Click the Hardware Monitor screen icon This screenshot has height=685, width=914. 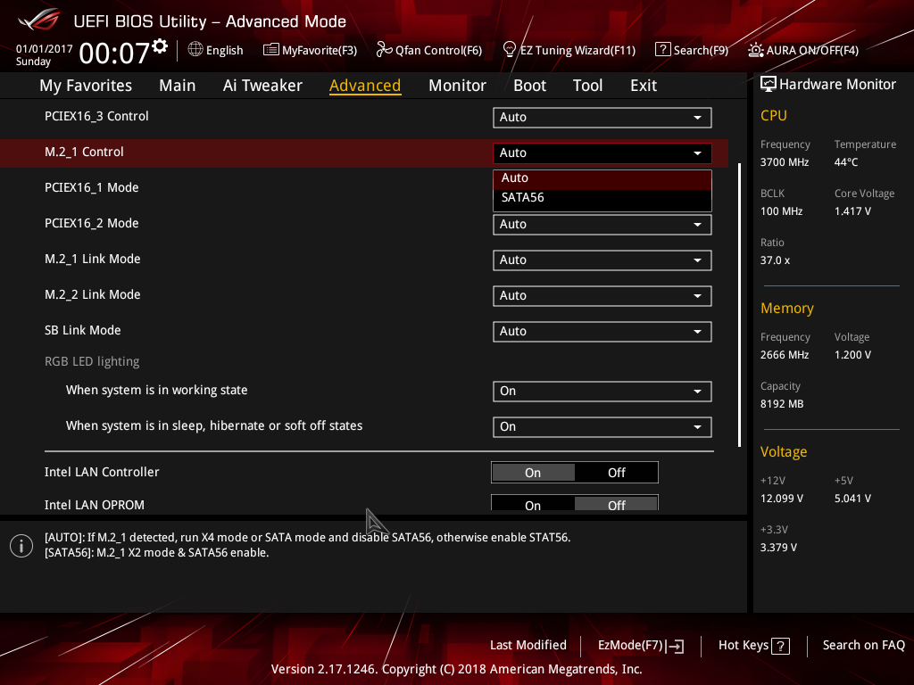tap(769, 85)
